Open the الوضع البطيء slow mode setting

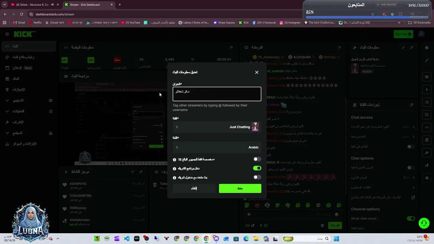[x=383, y=178]
